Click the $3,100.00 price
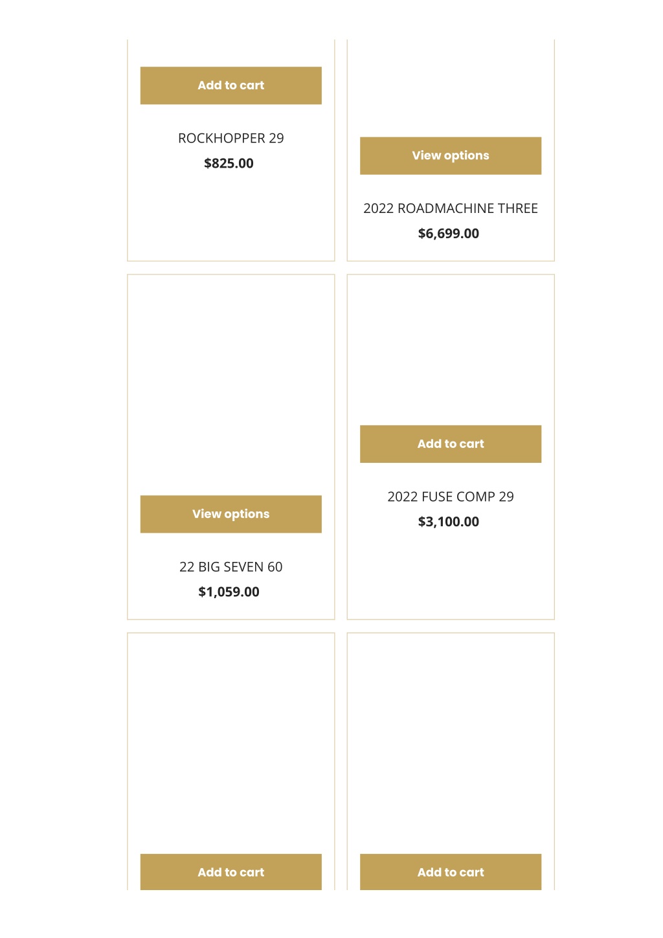The width and height of the screenshot is (663, 938). tap(449, 522)
